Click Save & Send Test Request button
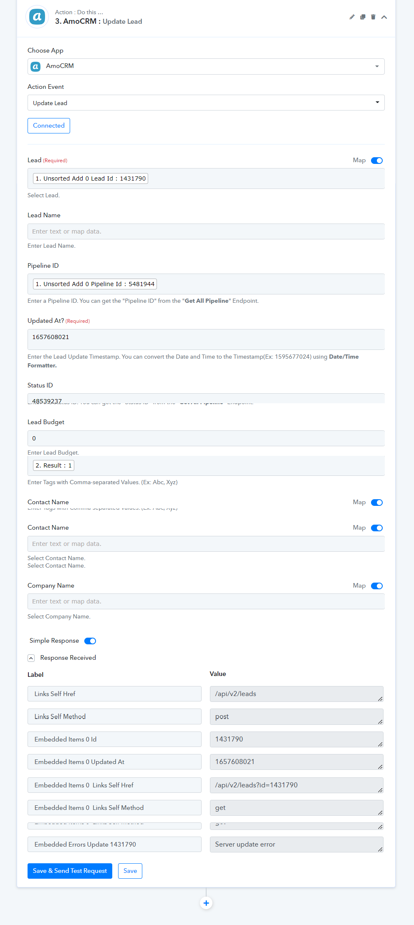 point(70,871)
